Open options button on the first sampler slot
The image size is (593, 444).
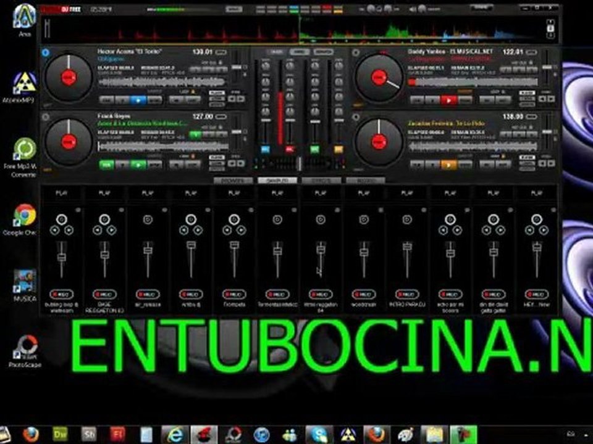78,210
